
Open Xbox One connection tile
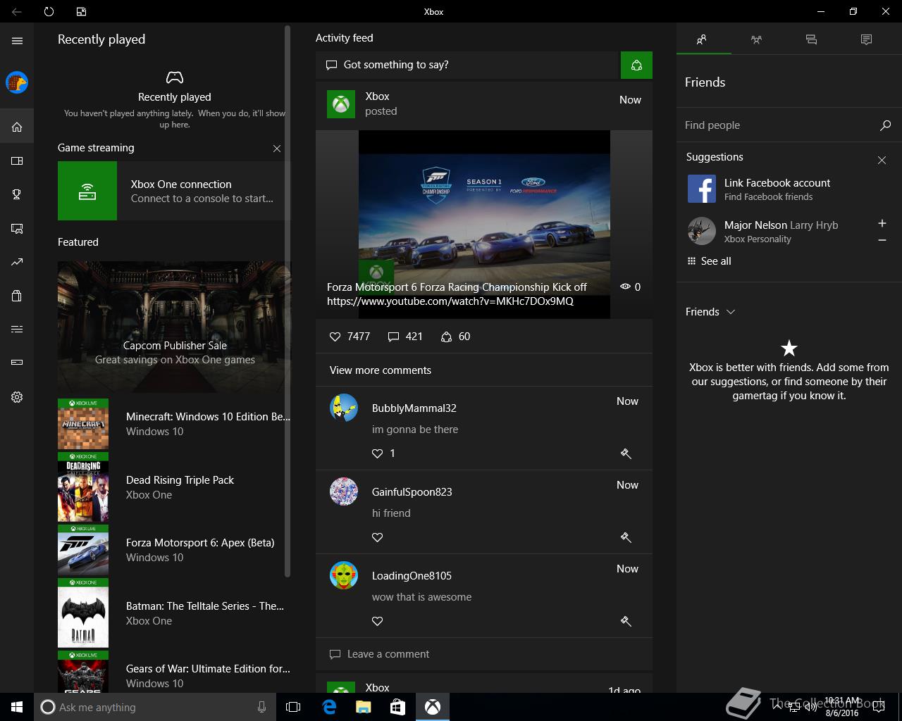(174, 191)
